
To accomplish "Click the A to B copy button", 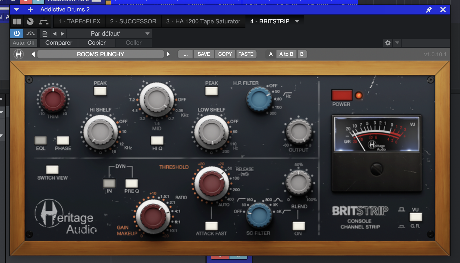I will click(x=286, y=54).
